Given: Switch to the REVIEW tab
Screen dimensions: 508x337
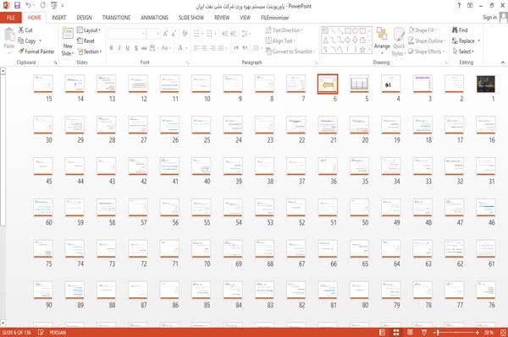Looking at the screenshot, I should pyautogui.click(x=222, y=18).
